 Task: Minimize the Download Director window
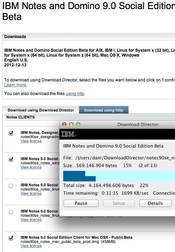[71, 124]
